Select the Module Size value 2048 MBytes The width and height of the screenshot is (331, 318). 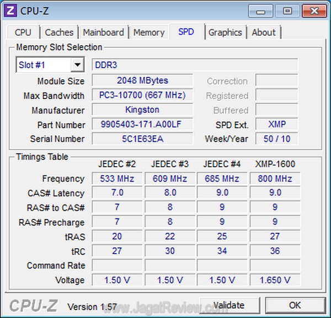click(142, 81)
